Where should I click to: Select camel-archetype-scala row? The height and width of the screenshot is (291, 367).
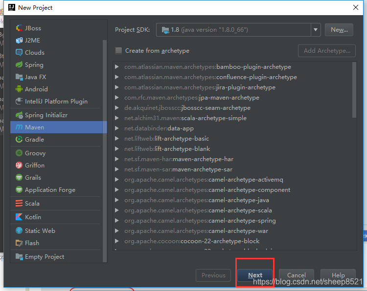point(232,210)
